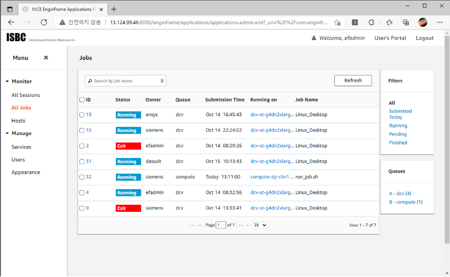Click the Running status badge of job 13
The image size is (450, 277).
pyautogui.click(x=128, y=115)
